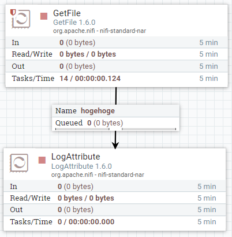Click LogAttribute Tasks/Time statistics row
232x237 pixels.
tap(115, 222)
